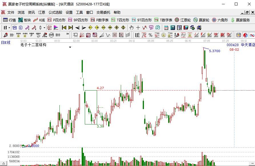255x166 pixels.
Task: Open the 板块 sector view
Action: click(24, 20)
